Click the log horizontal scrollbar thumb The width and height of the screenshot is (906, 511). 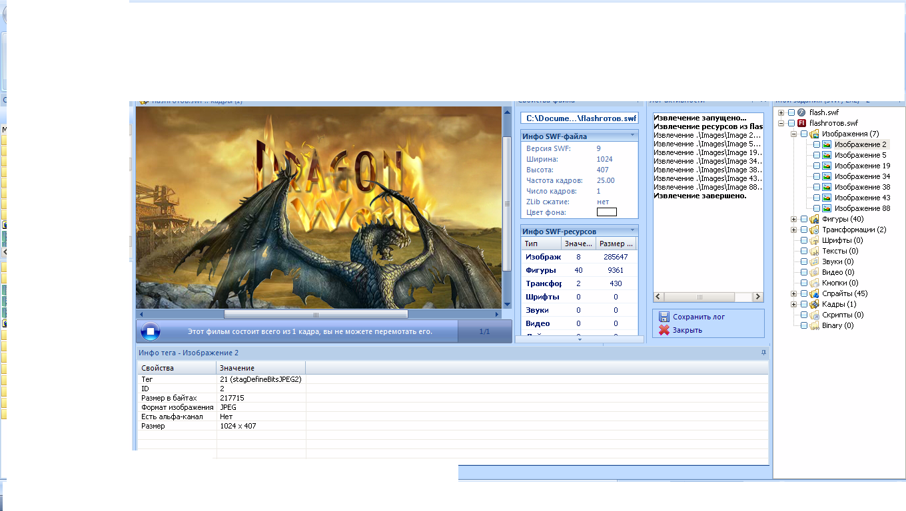point(699,297)
